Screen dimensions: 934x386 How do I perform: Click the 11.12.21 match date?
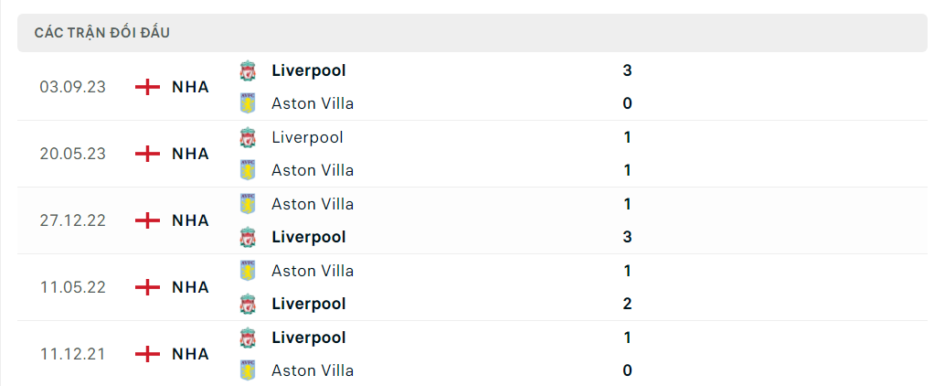tap(72, 354)
